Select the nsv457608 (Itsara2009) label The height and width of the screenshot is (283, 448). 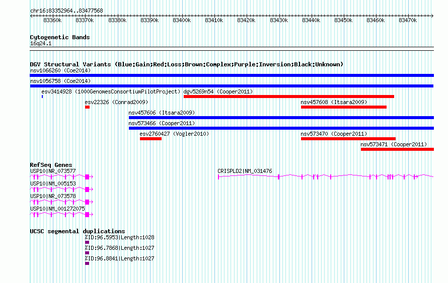(x=334, y=102)
